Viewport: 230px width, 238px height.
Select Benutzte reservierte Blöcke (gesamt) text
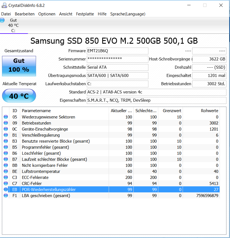[56, 141]
